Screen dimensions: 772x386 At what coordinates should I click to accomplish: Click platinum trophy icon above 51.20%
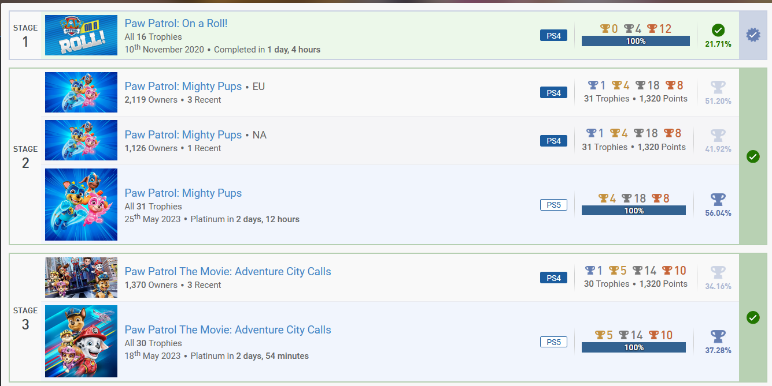(x=718, y=87)
